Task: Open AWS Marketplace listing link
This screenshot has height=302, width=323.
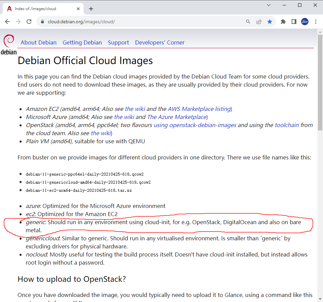Action: [x=199, y=109]
